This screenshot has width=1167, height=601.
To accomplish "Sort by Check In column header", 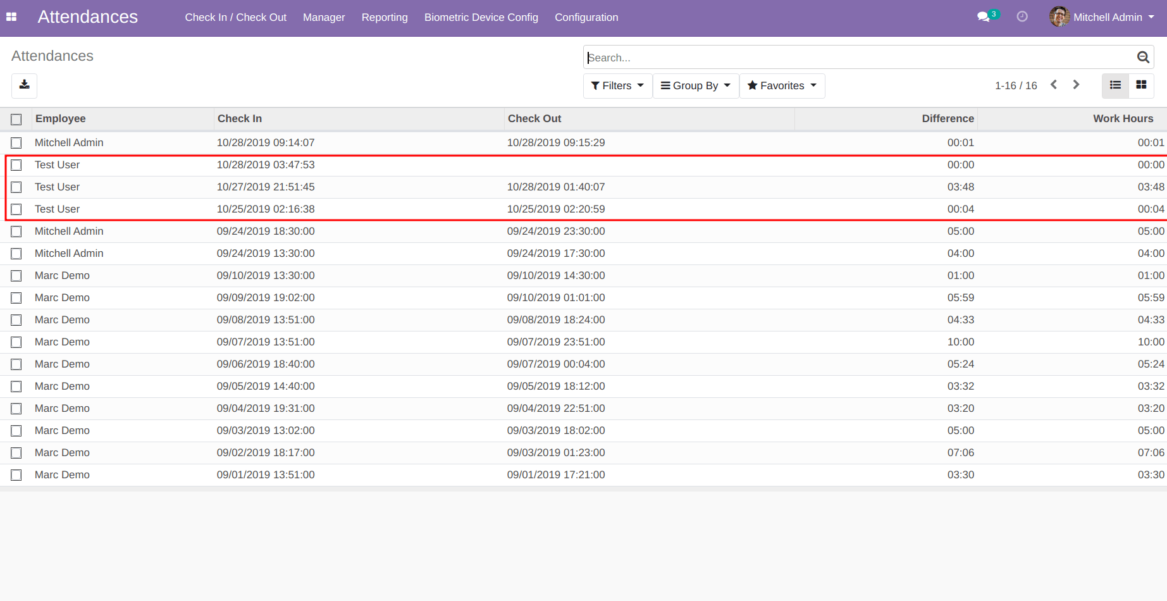I will click(240, 118).
